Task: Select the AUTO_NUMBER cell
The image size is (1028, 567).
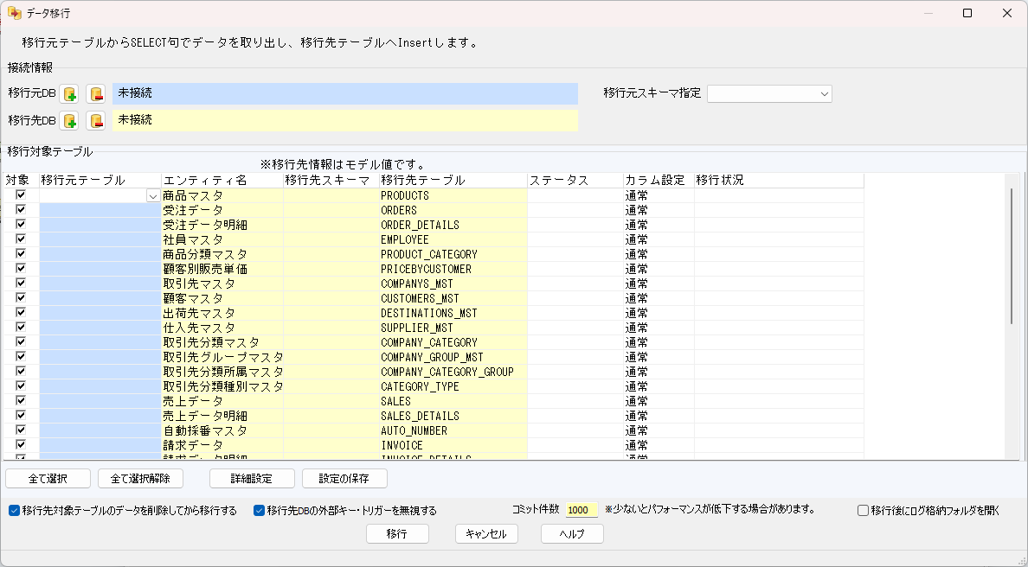Action: [453, 430]
